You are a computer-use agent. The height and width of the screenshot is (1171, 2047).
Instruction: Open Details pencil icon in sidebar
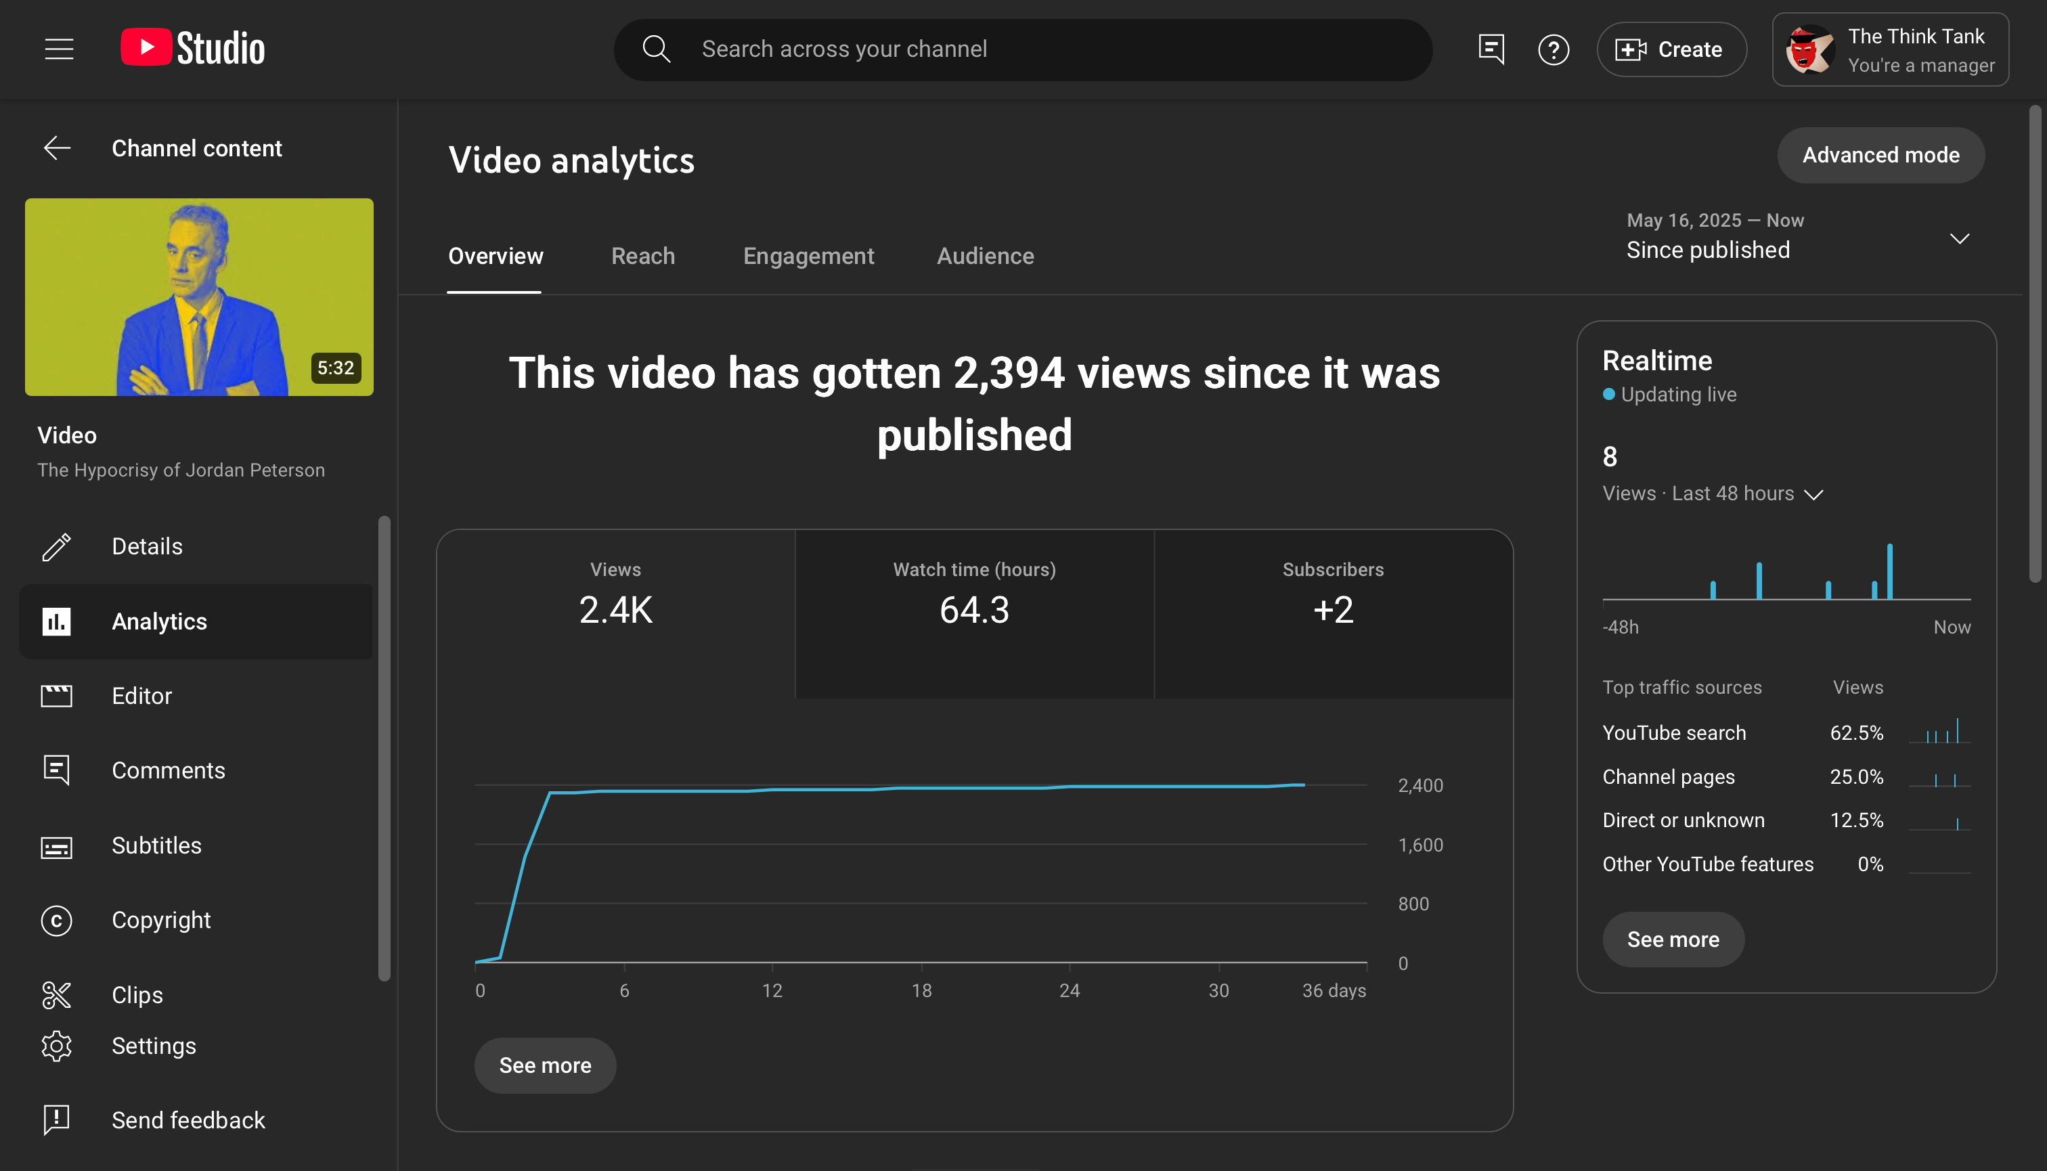point(56,546)
